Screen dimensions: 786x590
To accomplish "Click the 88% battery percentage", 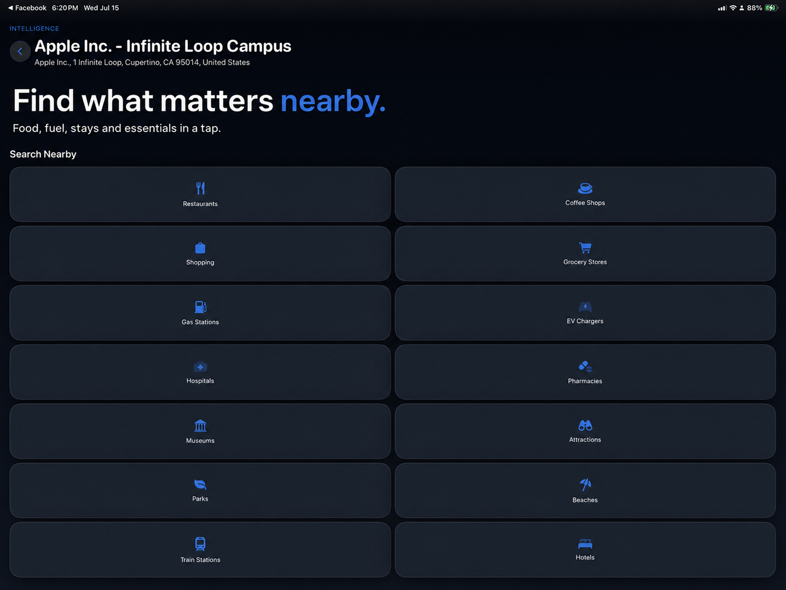I will click(x=754, y=8).
